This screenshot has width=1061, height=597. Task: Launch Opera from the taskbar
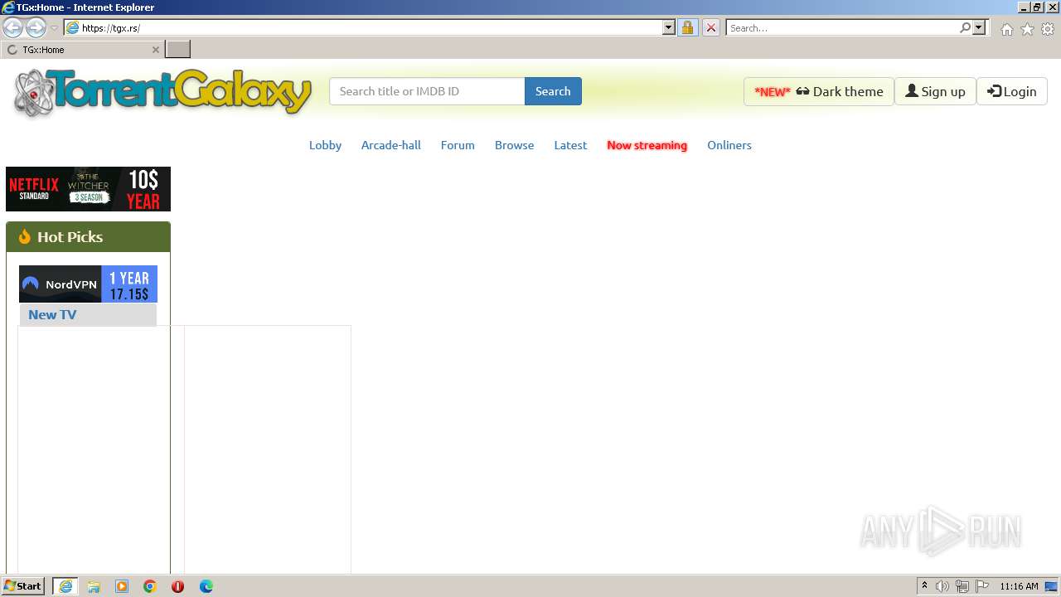177,586
